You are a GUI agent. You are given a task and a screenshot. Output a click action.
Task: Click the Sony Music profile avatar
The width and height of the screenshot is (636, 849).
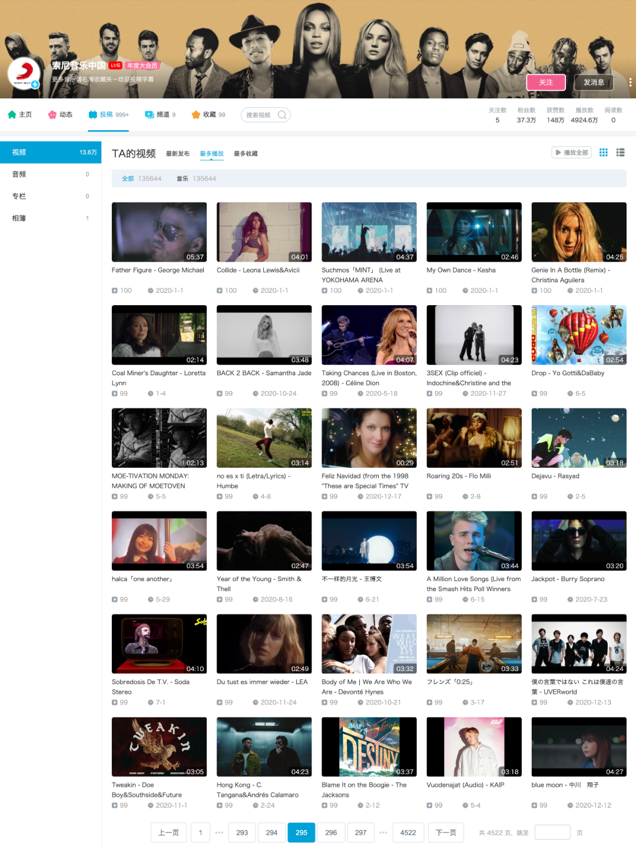[24, 74]
